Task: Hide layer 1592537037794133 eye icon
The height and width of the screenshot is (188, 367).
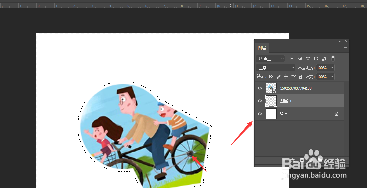Action: tap(260, 88)
